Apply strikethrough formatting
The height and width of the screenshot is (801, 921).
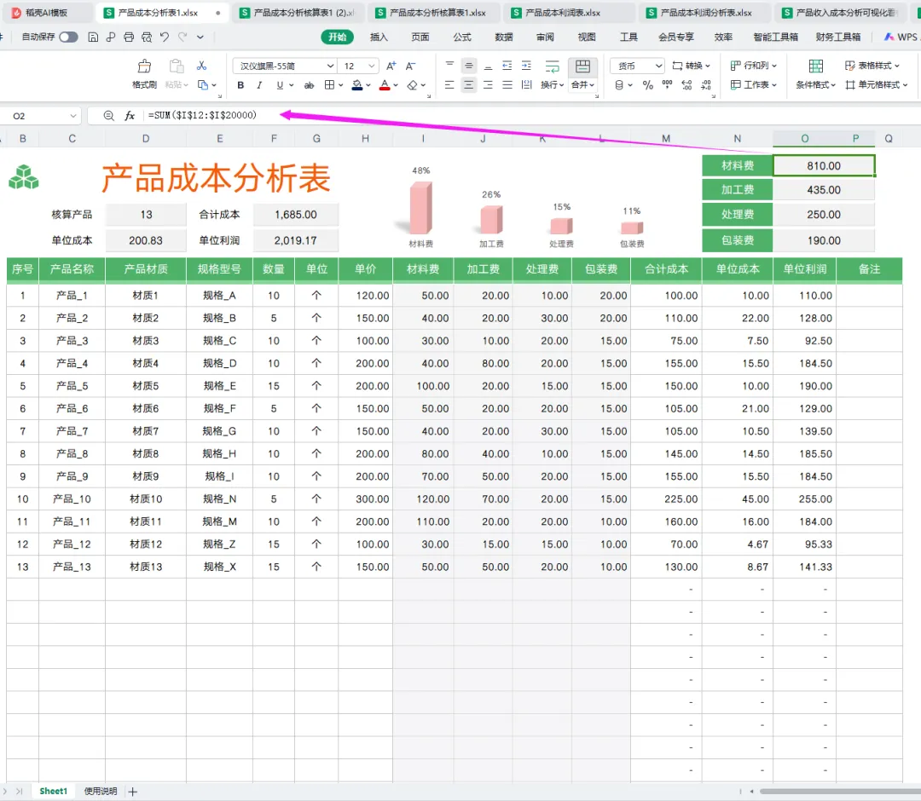[x=309, y=85]
